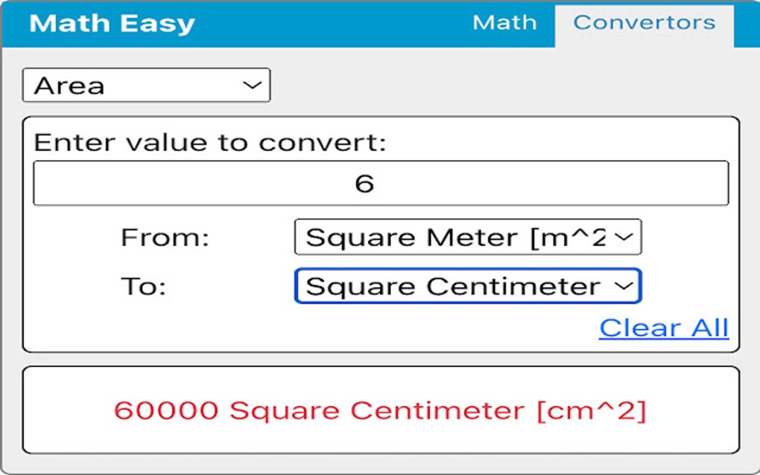Open the From unit dropdown
The width and height of the screenshot is (760, 475).
(x=468, y=237)
